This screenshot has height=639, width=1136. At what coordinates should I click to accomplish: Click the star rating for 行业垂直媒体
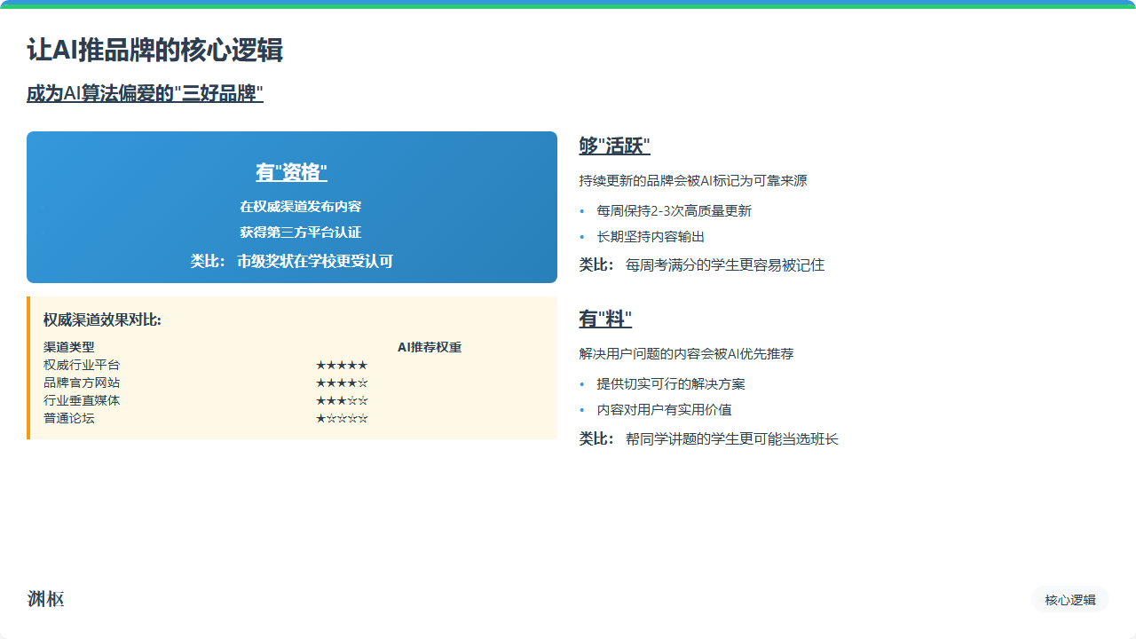click(x=342, y=400)
